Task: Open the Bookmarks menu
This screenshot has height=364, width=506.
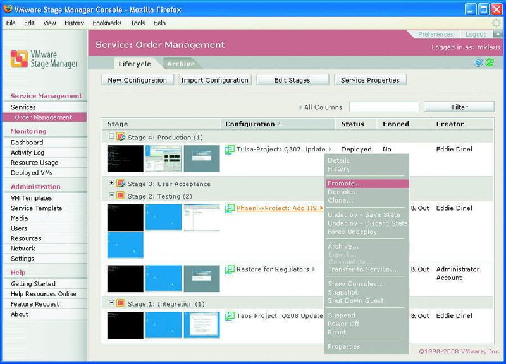Action: [x=107, y=23]
